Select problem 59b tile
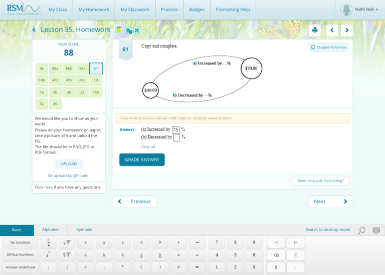 pyautogui.click(x=42, y=80)
